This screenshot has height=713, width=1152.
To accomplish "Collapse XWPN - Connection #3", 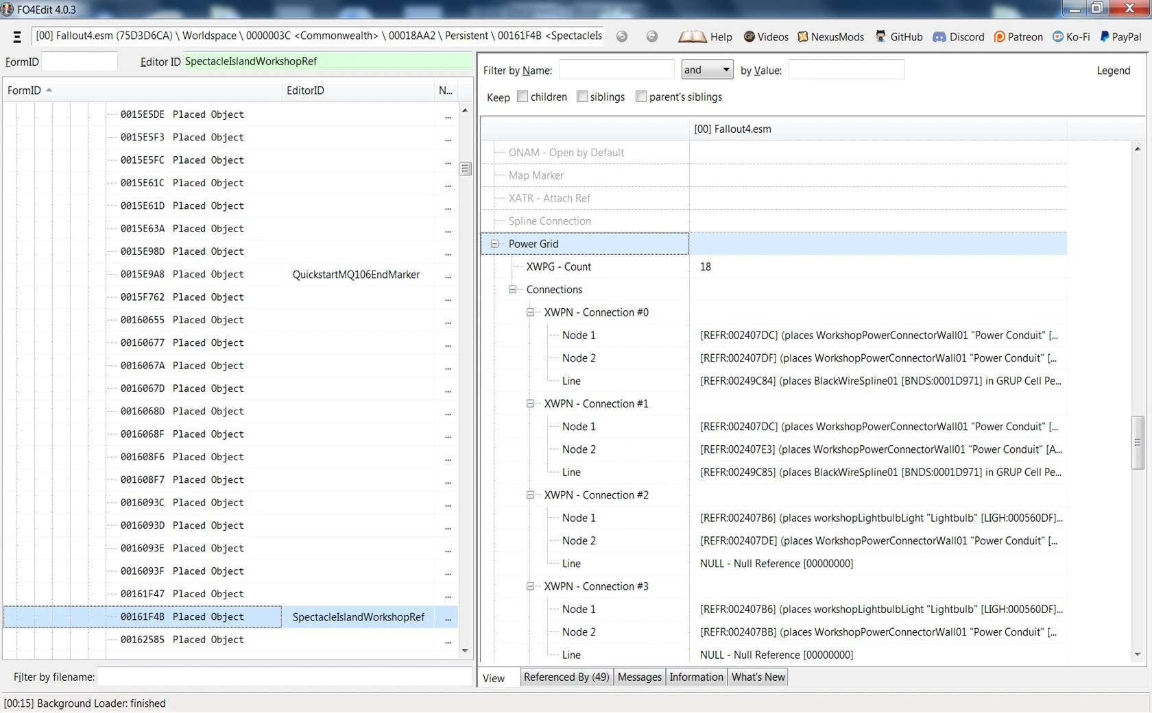I will point(530,586).
